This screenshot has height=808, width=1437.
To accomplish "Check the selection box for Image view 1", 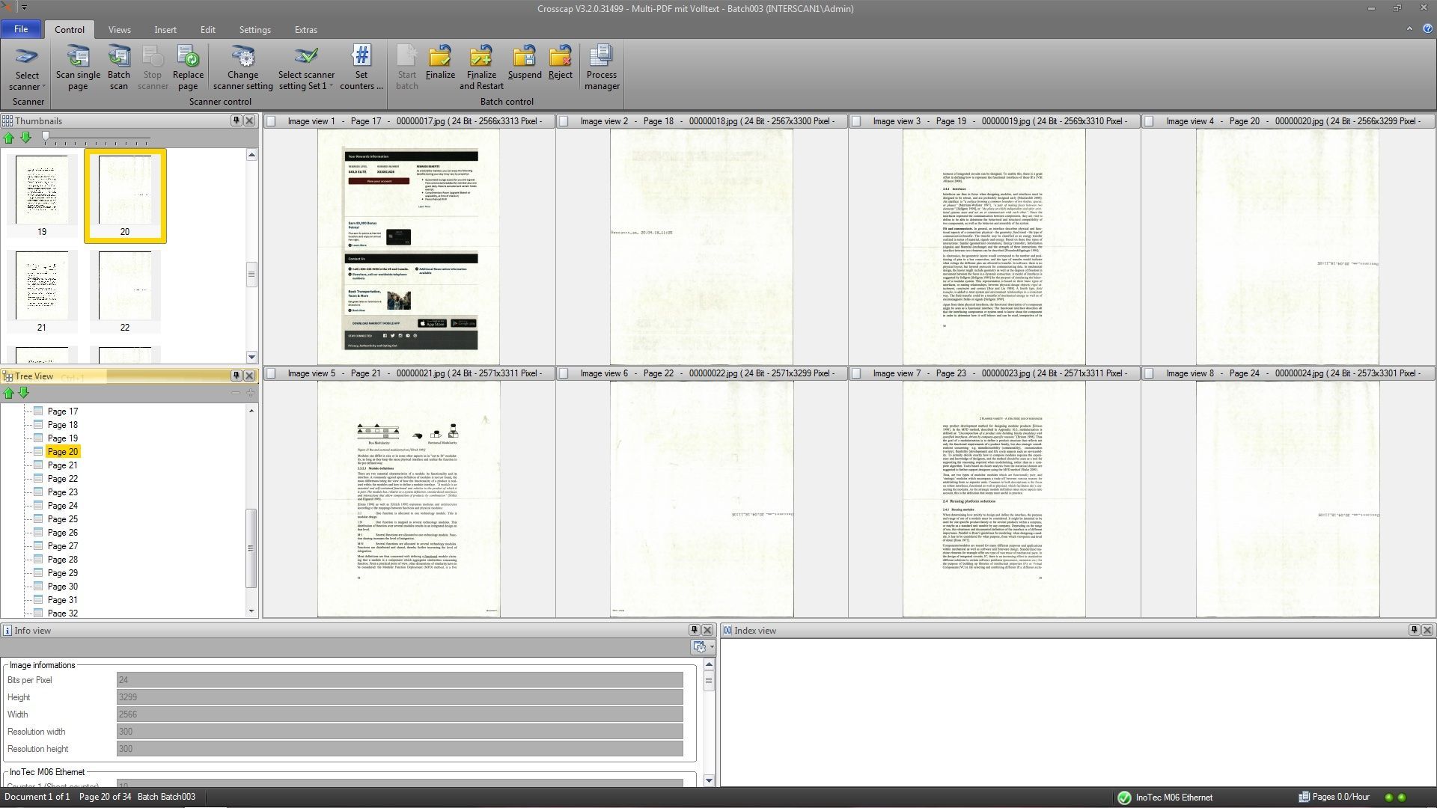I will point(272,120).
